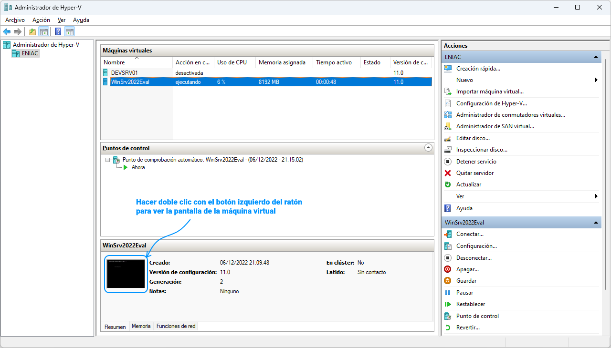Screen dimensions: 611x348
Task: Click Desconectar... in the actions pane
Action: 474,258
